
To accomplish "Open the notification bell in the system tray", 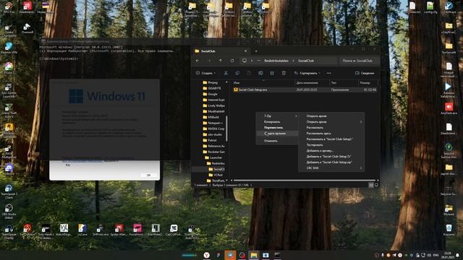I will tap(457, 255).
